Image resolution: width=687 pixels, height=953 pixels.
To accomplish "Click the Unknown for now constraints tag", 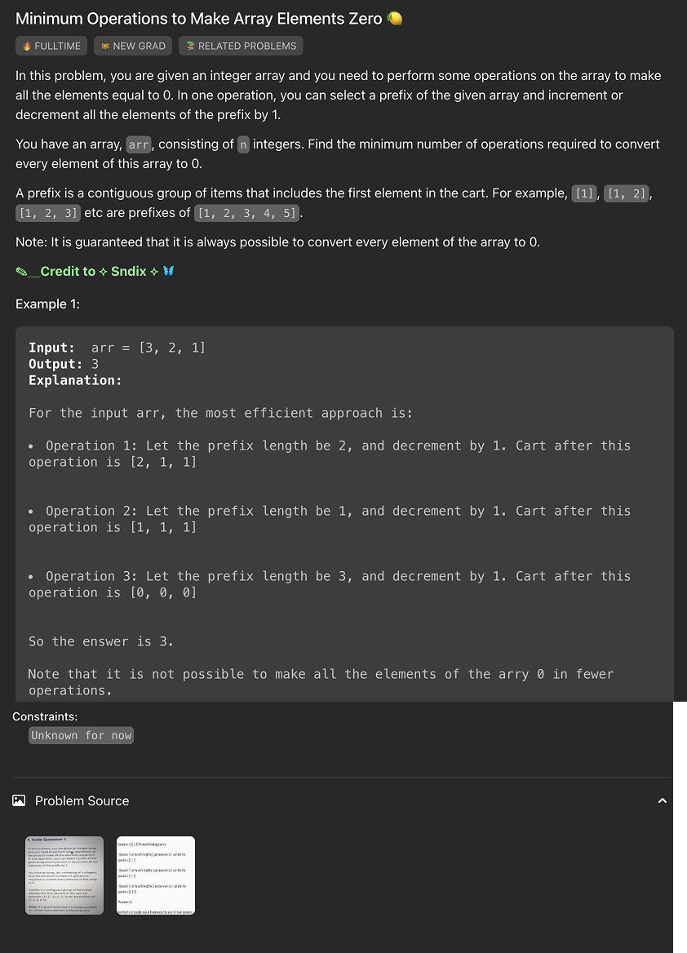I will tap(81, 735).
